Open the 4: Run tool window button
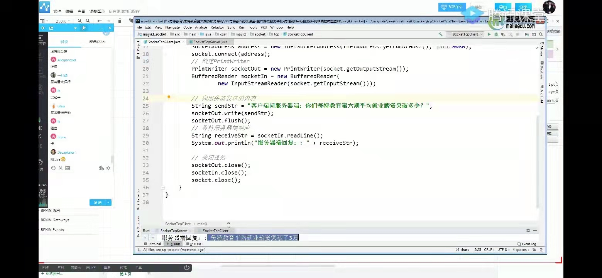This screenshot has width=602, height=278. click(173, 244)
